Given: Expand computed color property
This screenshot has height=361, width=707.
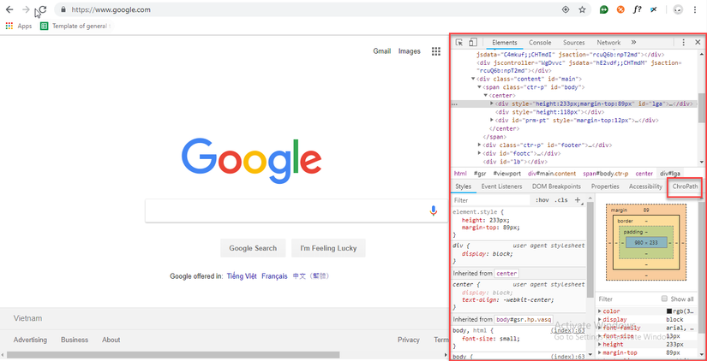Looking at the screenshot, I should pos(600,311).
